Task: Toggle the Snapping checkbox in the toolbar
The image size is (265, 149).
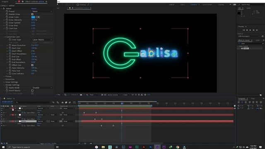Action: pos(78,5)
